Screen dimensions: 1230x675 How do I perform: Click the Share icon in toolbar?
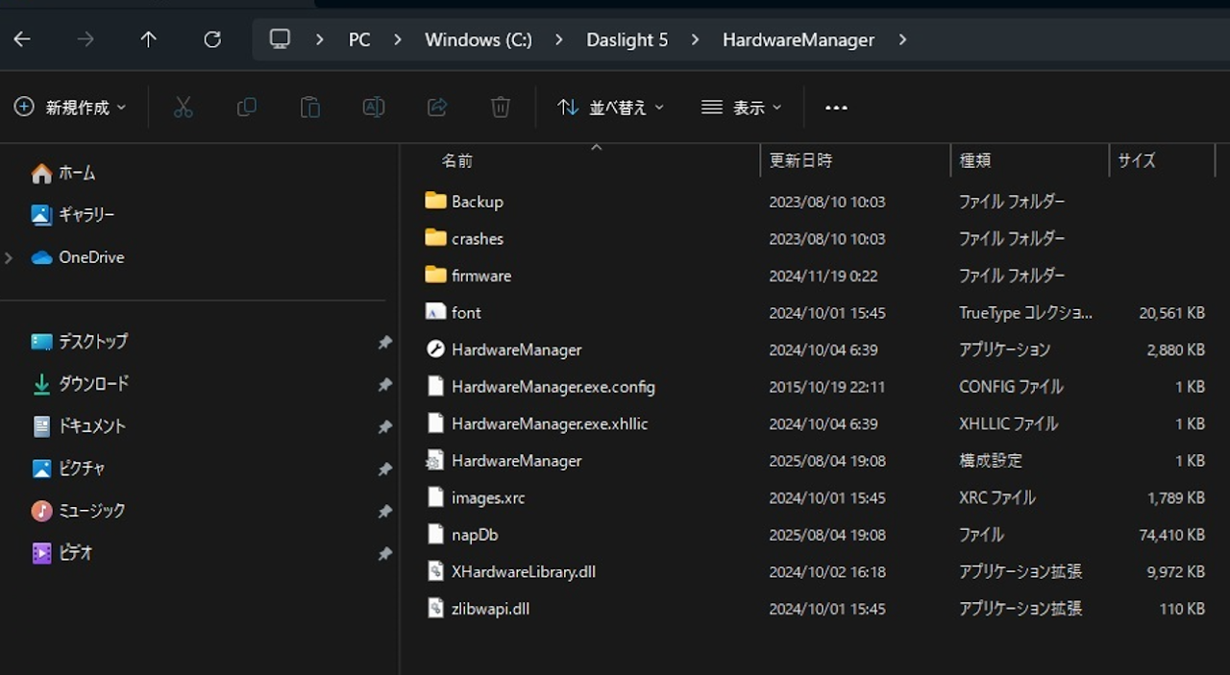pos(437,108)
